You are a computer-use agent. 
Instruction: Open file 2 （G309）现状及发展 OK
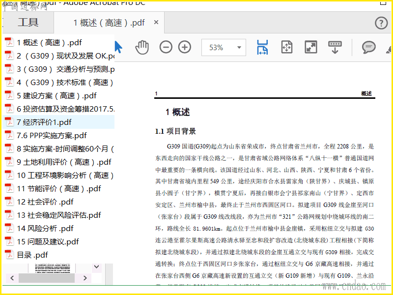point(66,56)
